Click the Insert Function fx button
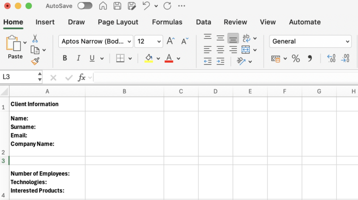The width and height of the screenshot is (358, 200). tap(82, 78)
